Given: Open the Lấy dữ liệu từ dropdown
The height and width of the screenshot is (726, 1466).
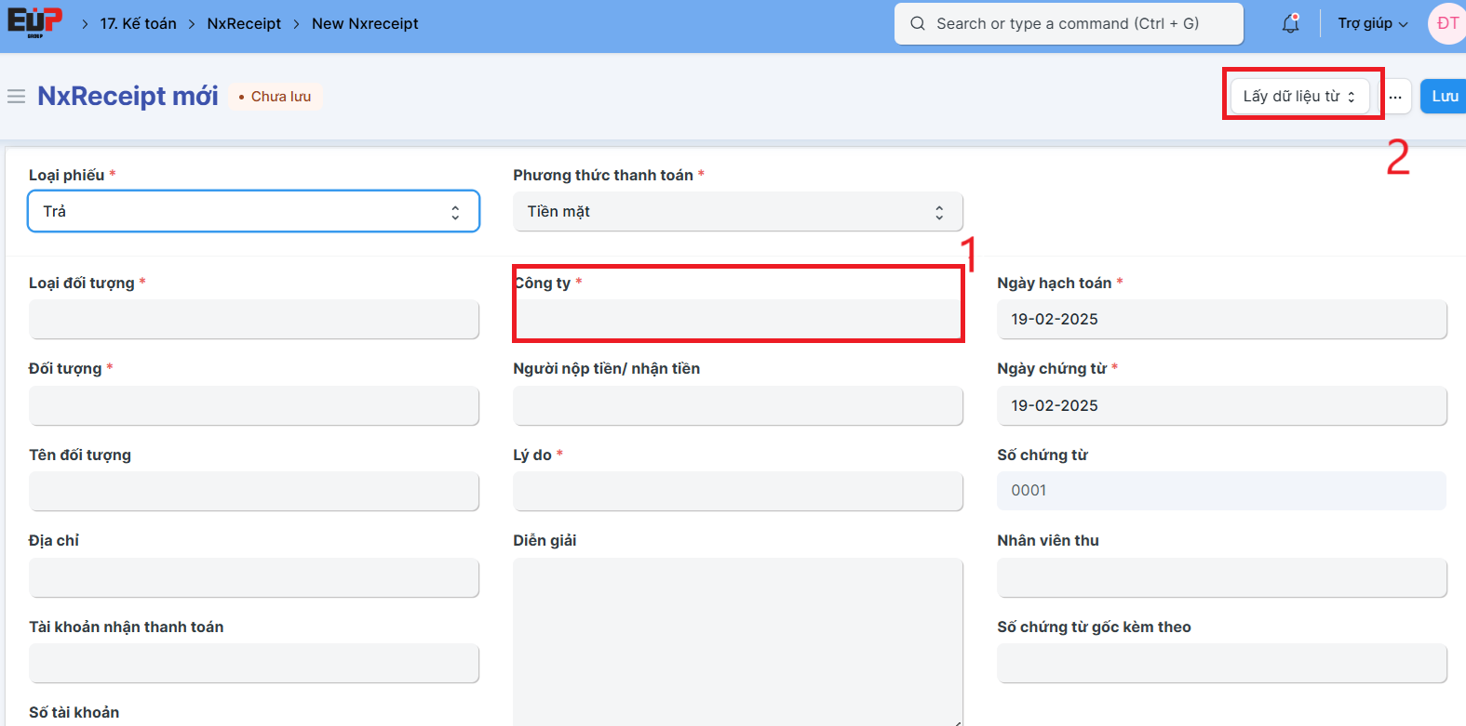Looking at the screenshot, I should coord(1298,97).
